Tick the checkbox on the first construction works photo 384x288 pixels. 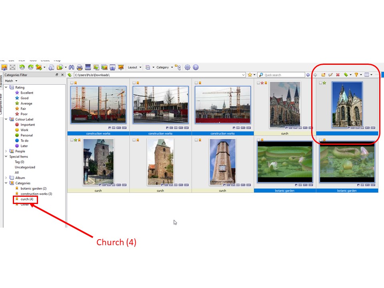72,83
